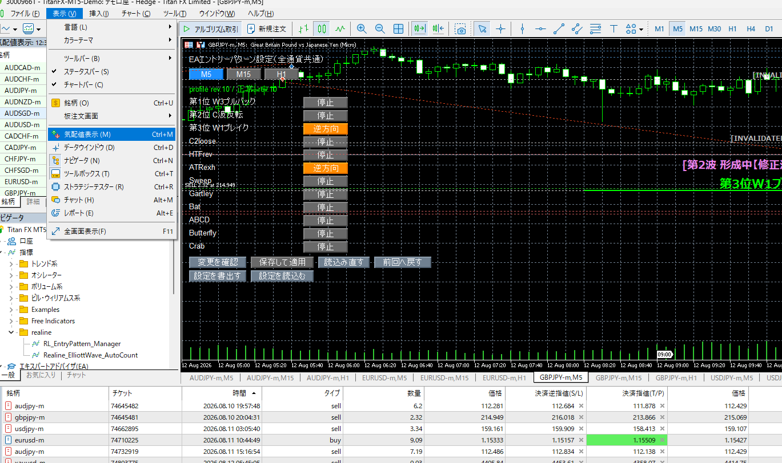Open the ファイル menu
Screen dimensions: 782x463
tap(25, 14)
